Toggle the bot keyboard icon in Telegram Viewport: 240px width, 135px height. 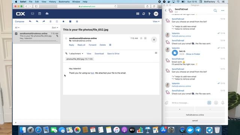[209, 103]
